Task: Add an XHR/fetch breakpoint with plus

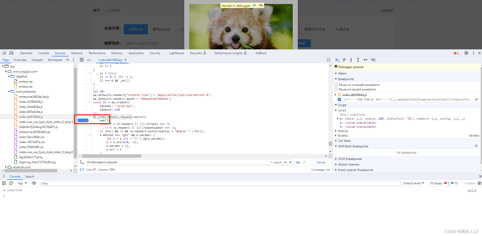Action: click(476, 146)
